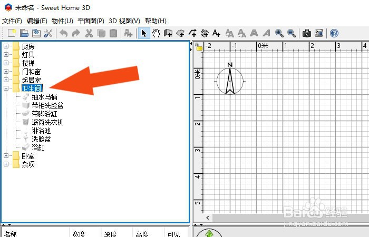Activate the Pan hand tool
Image resolution: width=369 pixels, height=237 pixels.
pos(156,33)
